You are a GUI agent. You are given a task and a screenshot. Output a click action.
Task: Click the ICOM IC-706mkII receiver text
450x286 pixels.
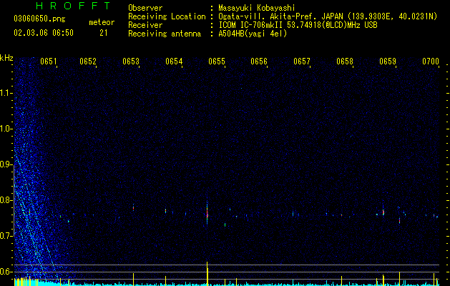[298, 25]
